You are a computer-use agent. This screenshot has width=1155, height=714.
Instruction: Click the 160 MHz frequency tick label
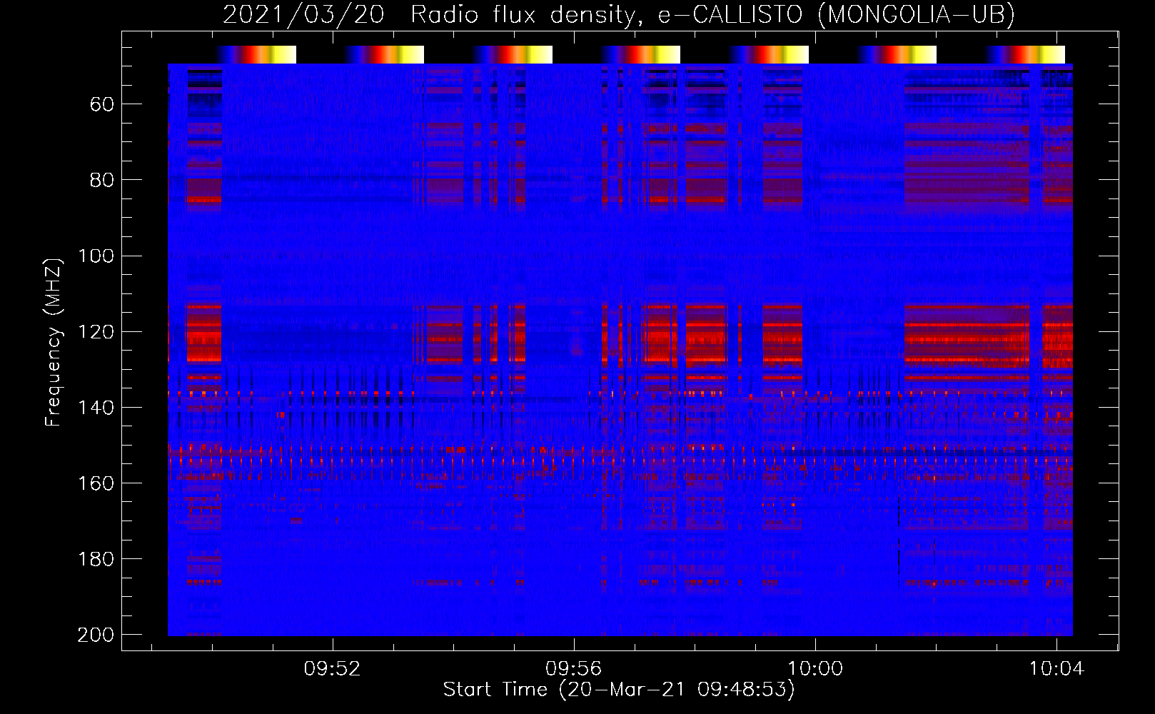coord(96,483)
